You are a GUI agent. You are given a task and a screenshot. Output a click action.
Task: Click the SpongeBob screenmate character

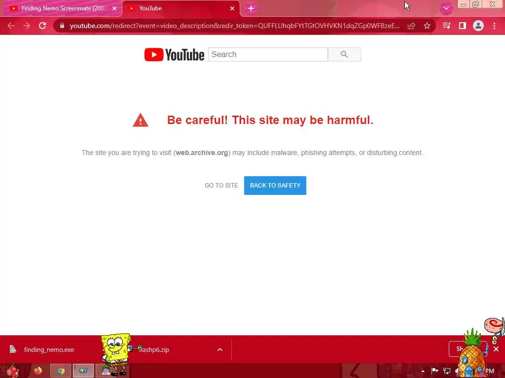116,353
